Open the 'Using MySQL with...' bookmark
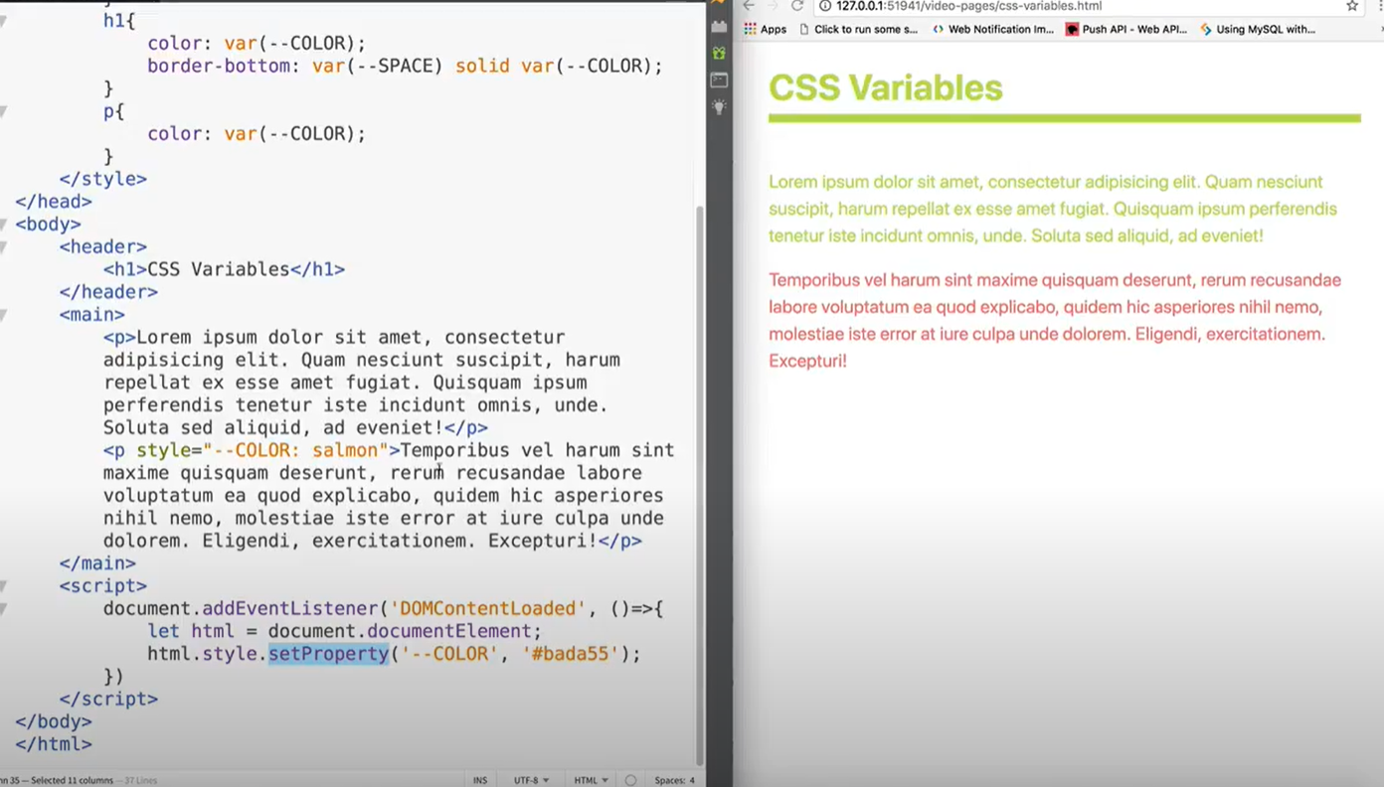The height and width of the screenshot is (787, 1384). tap(1258, 30)
